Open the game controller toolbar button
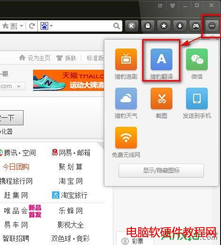This screenshot has height=245, width=221. (x=196, y=26)
